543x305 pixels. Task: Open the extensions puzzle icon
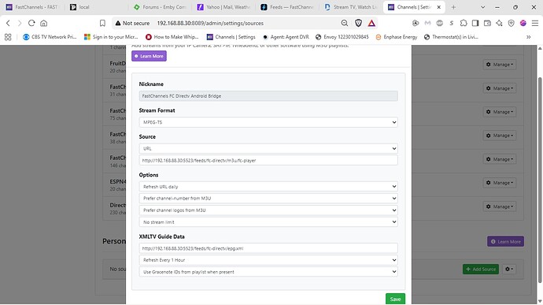[464, 23]
